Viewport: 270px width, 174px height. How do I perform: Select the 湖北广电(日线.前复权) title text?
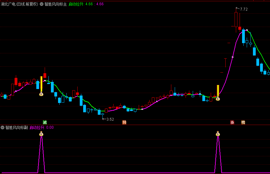(20, 4)
